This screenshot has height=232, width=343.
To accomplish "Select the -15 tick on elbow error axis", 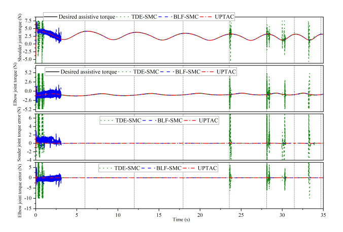I will pos(29,209).
